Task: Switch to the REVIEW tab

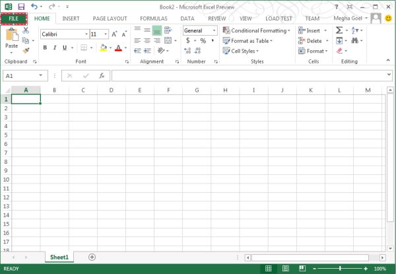Action: pos(217,18)
